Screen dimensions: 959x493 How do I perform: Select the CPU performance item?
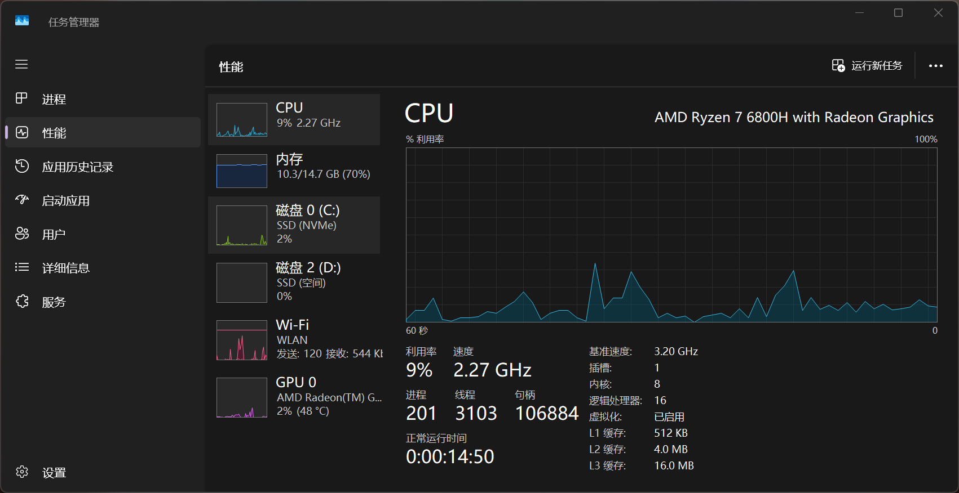[294, 119]
